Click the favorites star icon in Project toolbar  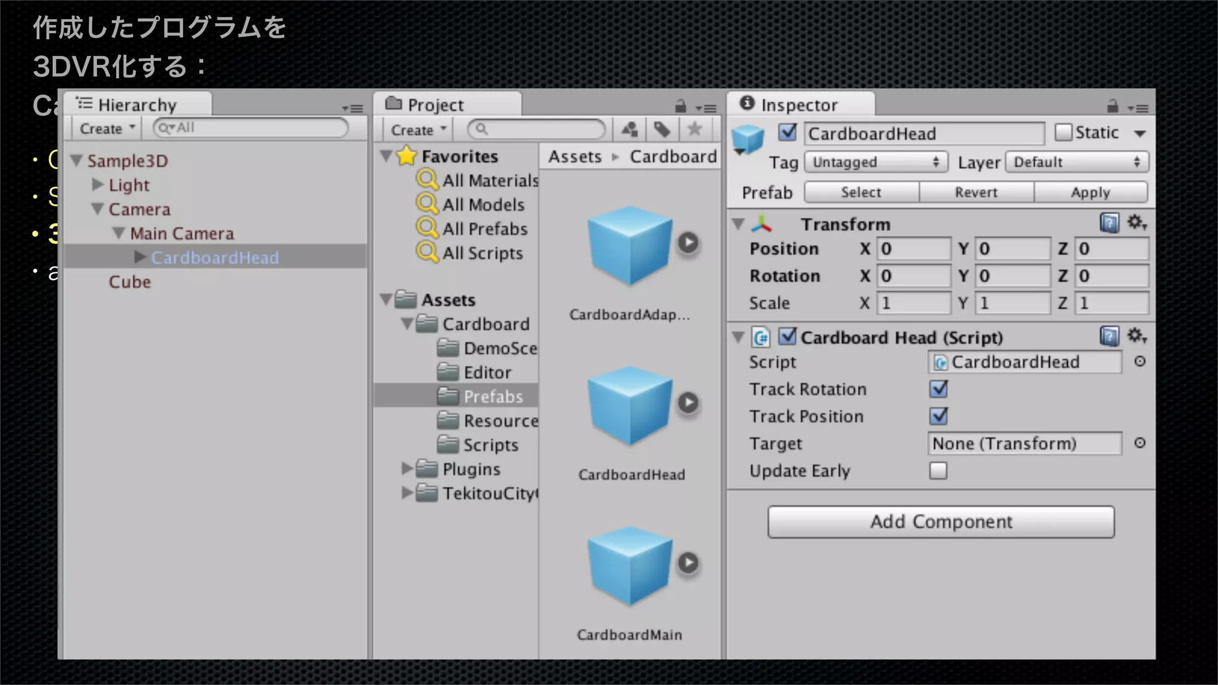695,129
